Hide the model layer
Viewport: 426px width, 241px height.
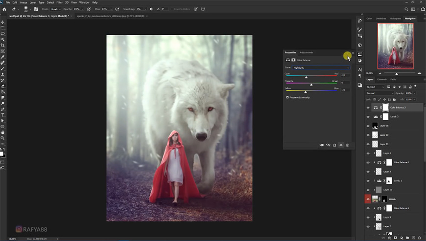click(368, 199)
